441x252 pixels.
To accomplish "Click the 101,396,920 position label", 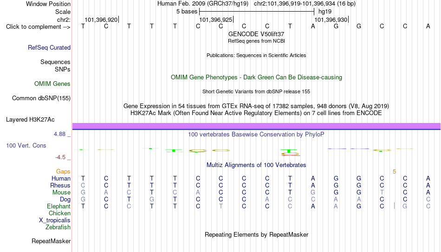I will click(101, 19).
